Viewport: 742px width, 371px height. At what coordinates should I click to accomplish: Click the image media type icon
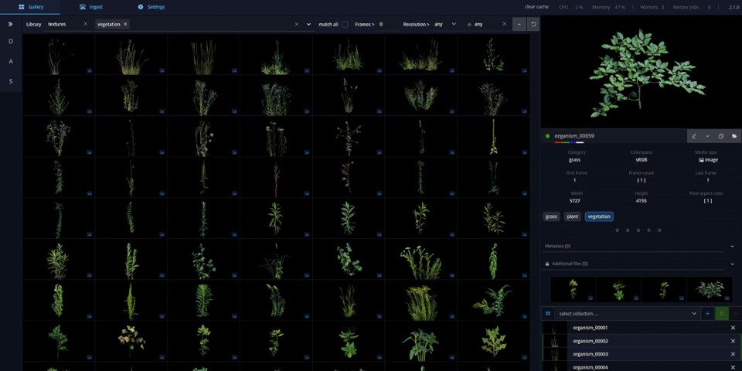coord(701,160)
